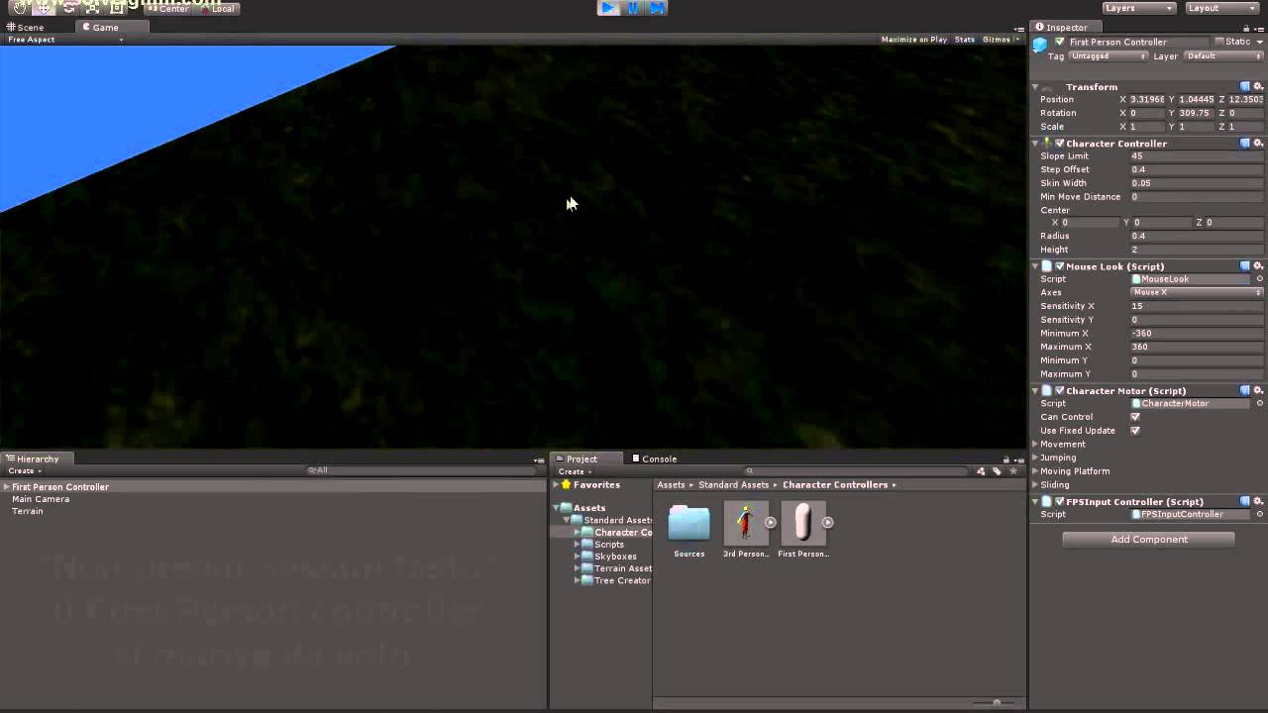This screenshot has width=1268, height=713.
Task: Expand the First Person asset preview arrow
Action: [x=828, y=523]
